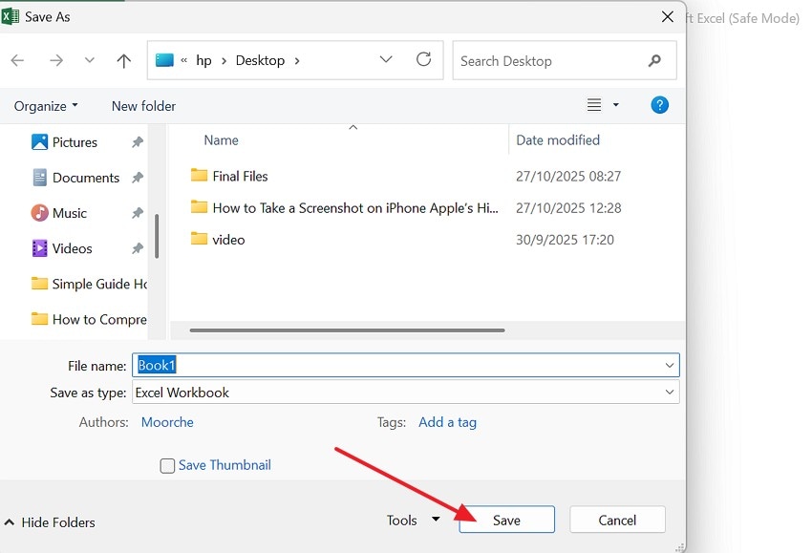Screen dimensions: 812x553
Task: Click the Cancel button
Action: pos(617,520)
